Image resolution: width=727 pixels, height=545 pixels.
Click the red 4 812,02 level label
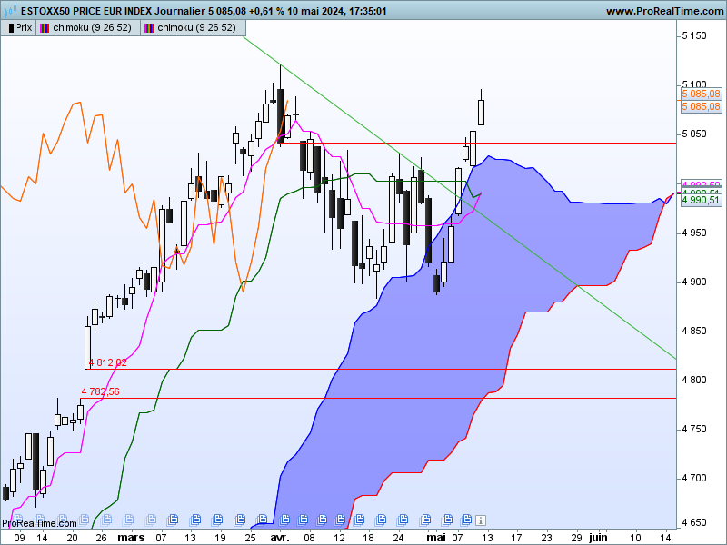click(x=107, y=362)
